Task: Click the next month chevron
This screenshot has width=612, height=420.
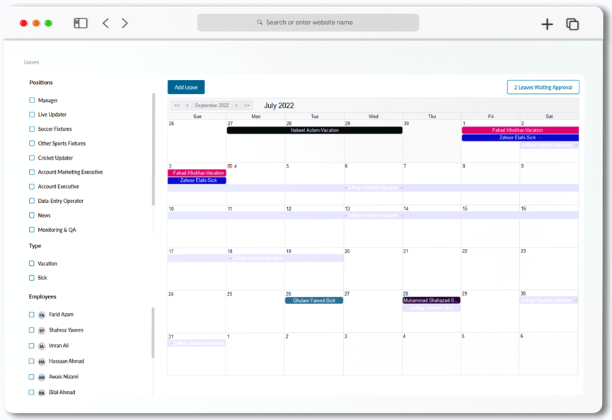Action: [x=236, y=105]
